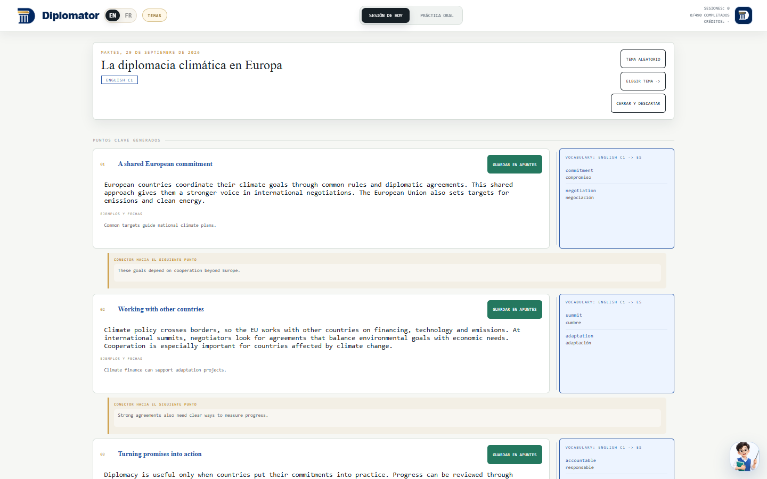Image resolution: width=767 pixels, height=479 pixels.
Task: Click Cerrar y descartar button
Action: (638, 103)
